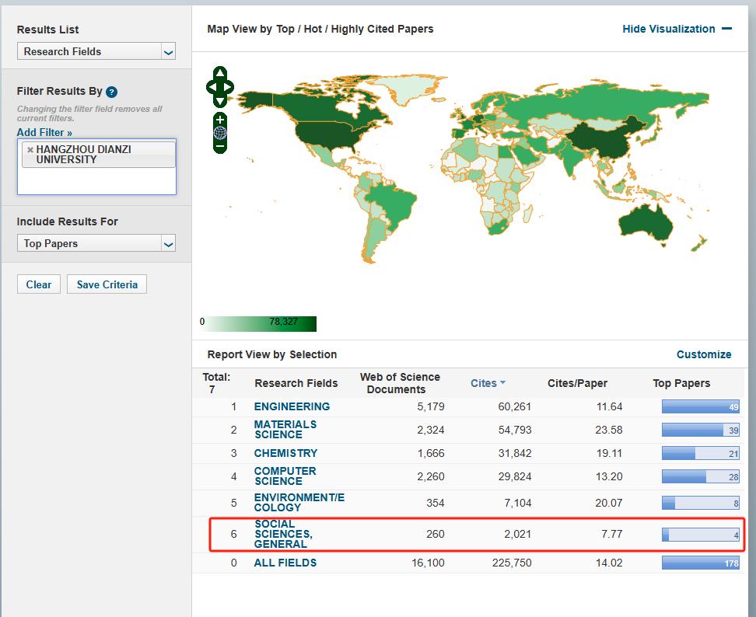Remove the Hangzhou Dianzi University filter
Screen dimensions: 756x617
click(30, 150)
